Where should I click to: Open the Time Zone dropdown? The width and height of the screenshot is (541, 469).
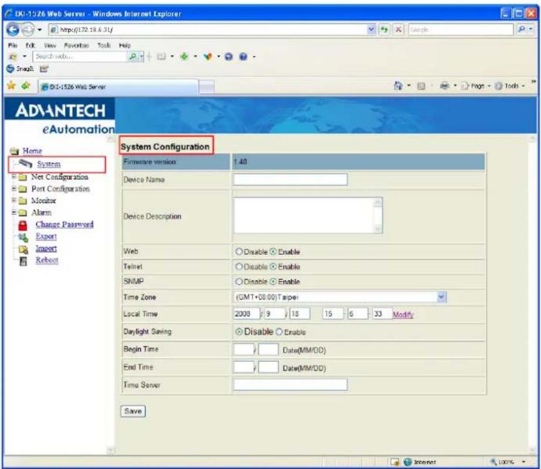click(441, 297)
